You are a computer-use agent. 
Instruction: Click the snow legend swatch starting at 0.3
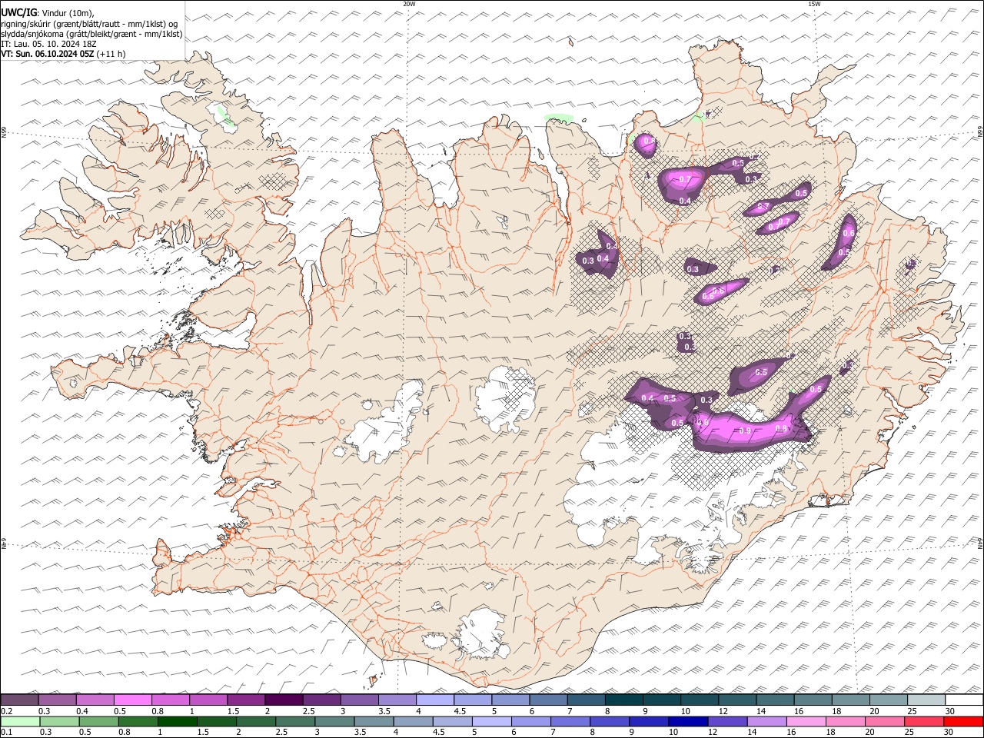tap(57, 700)
